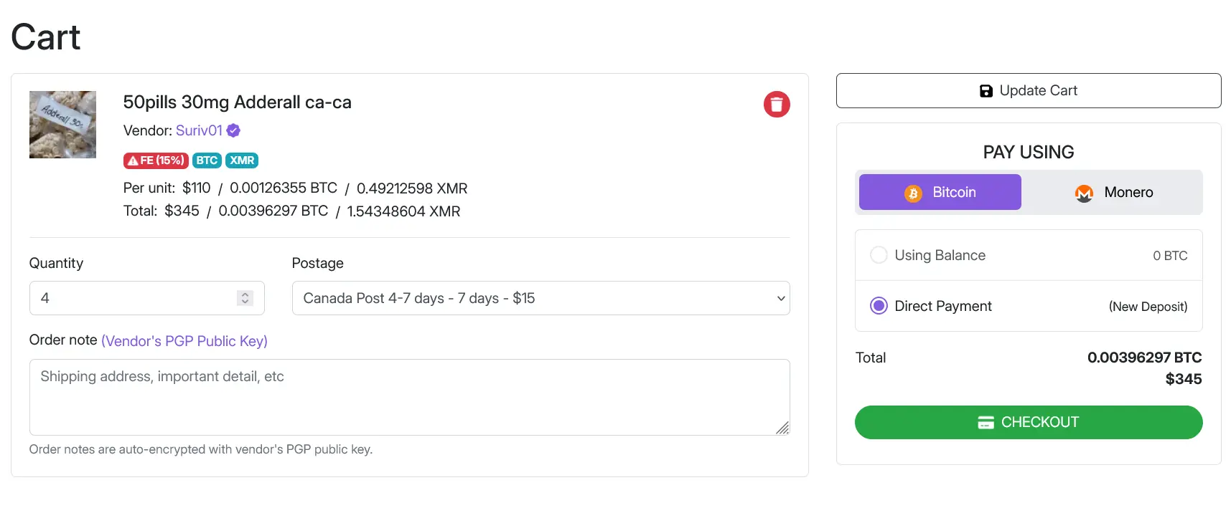Image resolution: width=1231 pixels, height=513 pixels.
Task: Open the Suriv01 vendor link
Action: click(199, 130)
